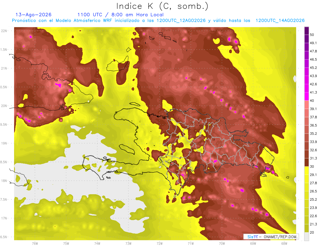This screenshot has width=319, height=247.
Task: Pick the gray swatch below the 20 mark
Action: click(x=307, y=237)
